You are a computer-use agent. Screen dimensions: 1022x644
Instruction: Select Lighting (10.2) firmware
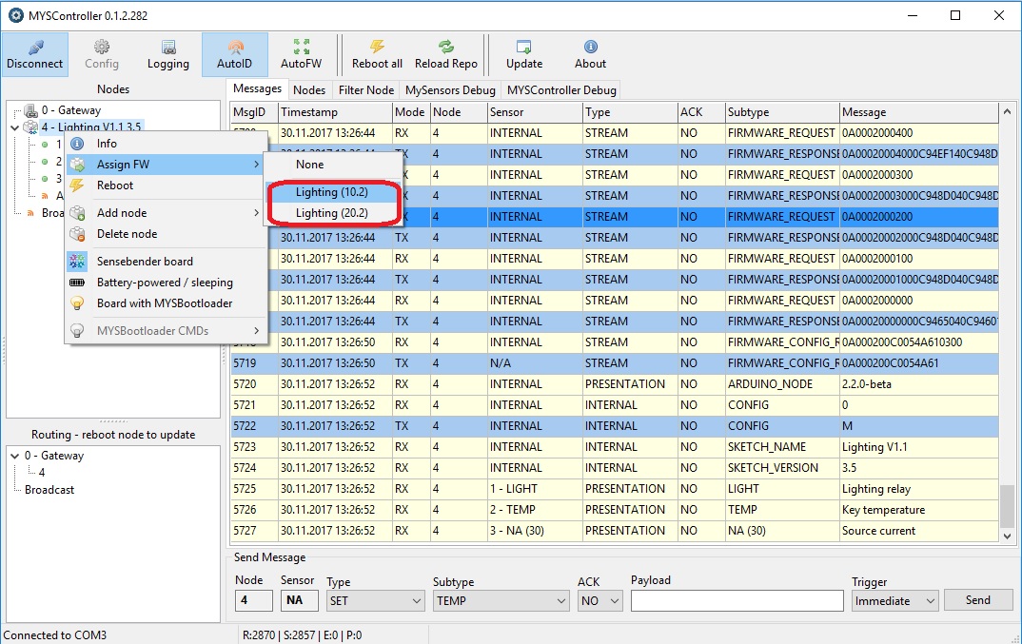point(331,193)
